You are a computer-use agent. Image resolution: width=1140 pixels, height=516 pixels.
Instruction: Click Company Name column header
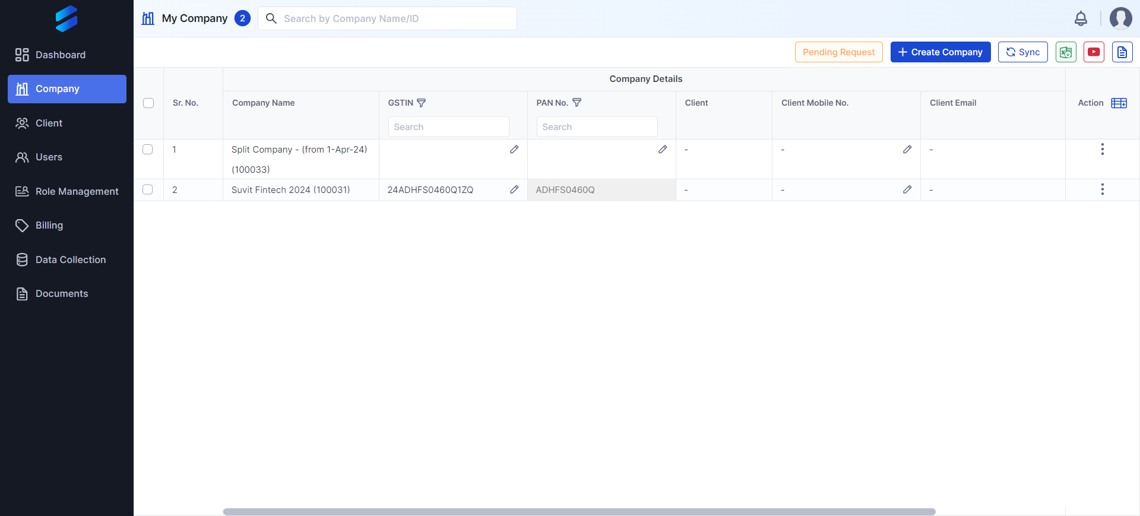(x=264, y=103)
